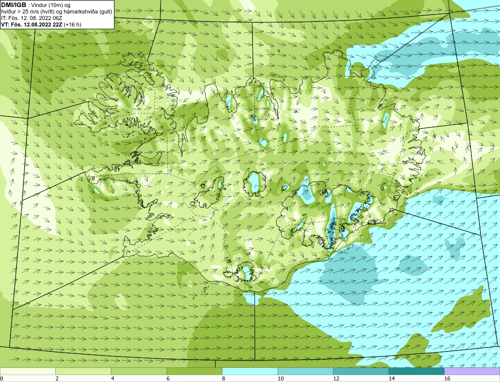The height and width of the screenshot is (382, 500).
Task: Click the legend label '8'
Action: [223, 378]
